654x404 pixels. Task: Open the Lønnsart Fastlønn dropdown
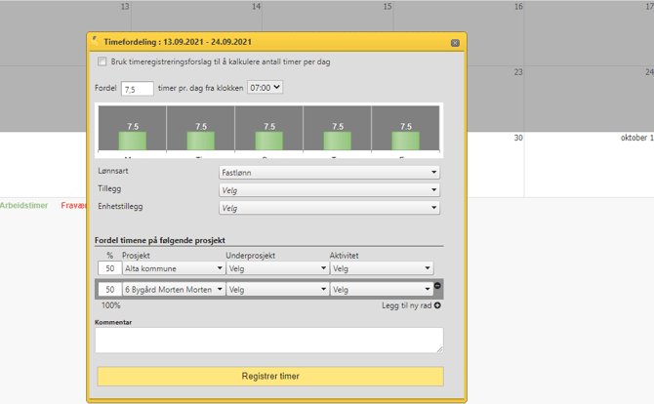click(329, 172)
